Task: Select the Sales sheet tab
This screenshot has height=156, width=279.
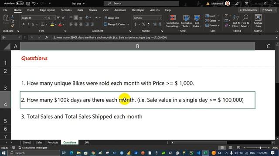Action: (39, 143)
